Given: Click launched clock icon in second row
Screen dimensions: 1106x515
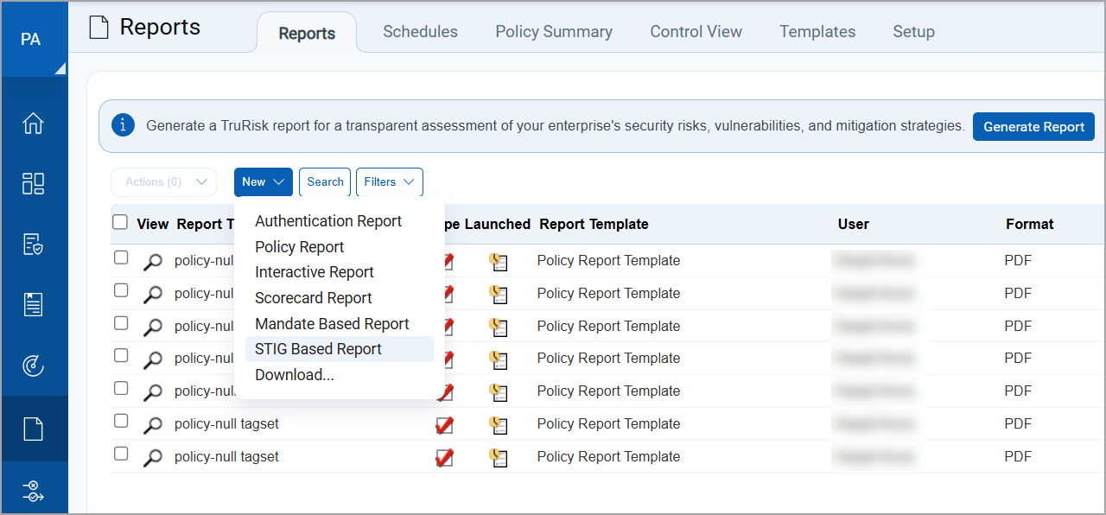Looking at the screenshot, I should click(499, 295).
